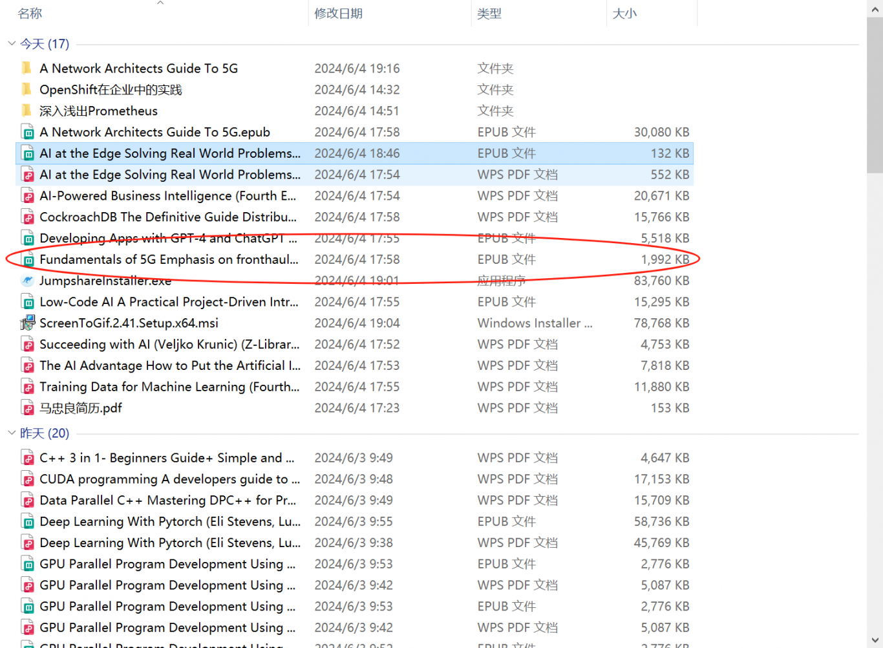Viewport: 883px width, 648px height.
Task: Click the folder icon of A Network Architects Guide To 5G folder
Action: (x=27, y=68)
